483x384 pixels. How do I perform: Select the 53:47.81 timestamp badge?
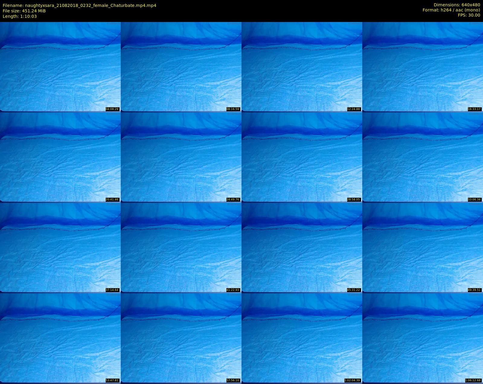coord(112,380)
